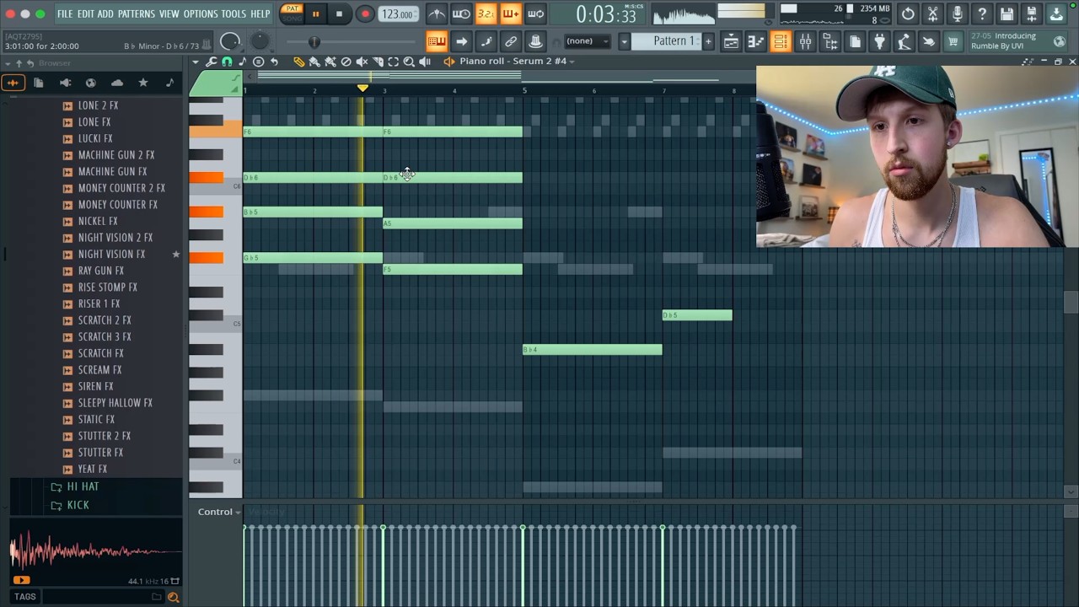Open the PATTERNS menu
1079x607 pixels.
tap(136, 14)
